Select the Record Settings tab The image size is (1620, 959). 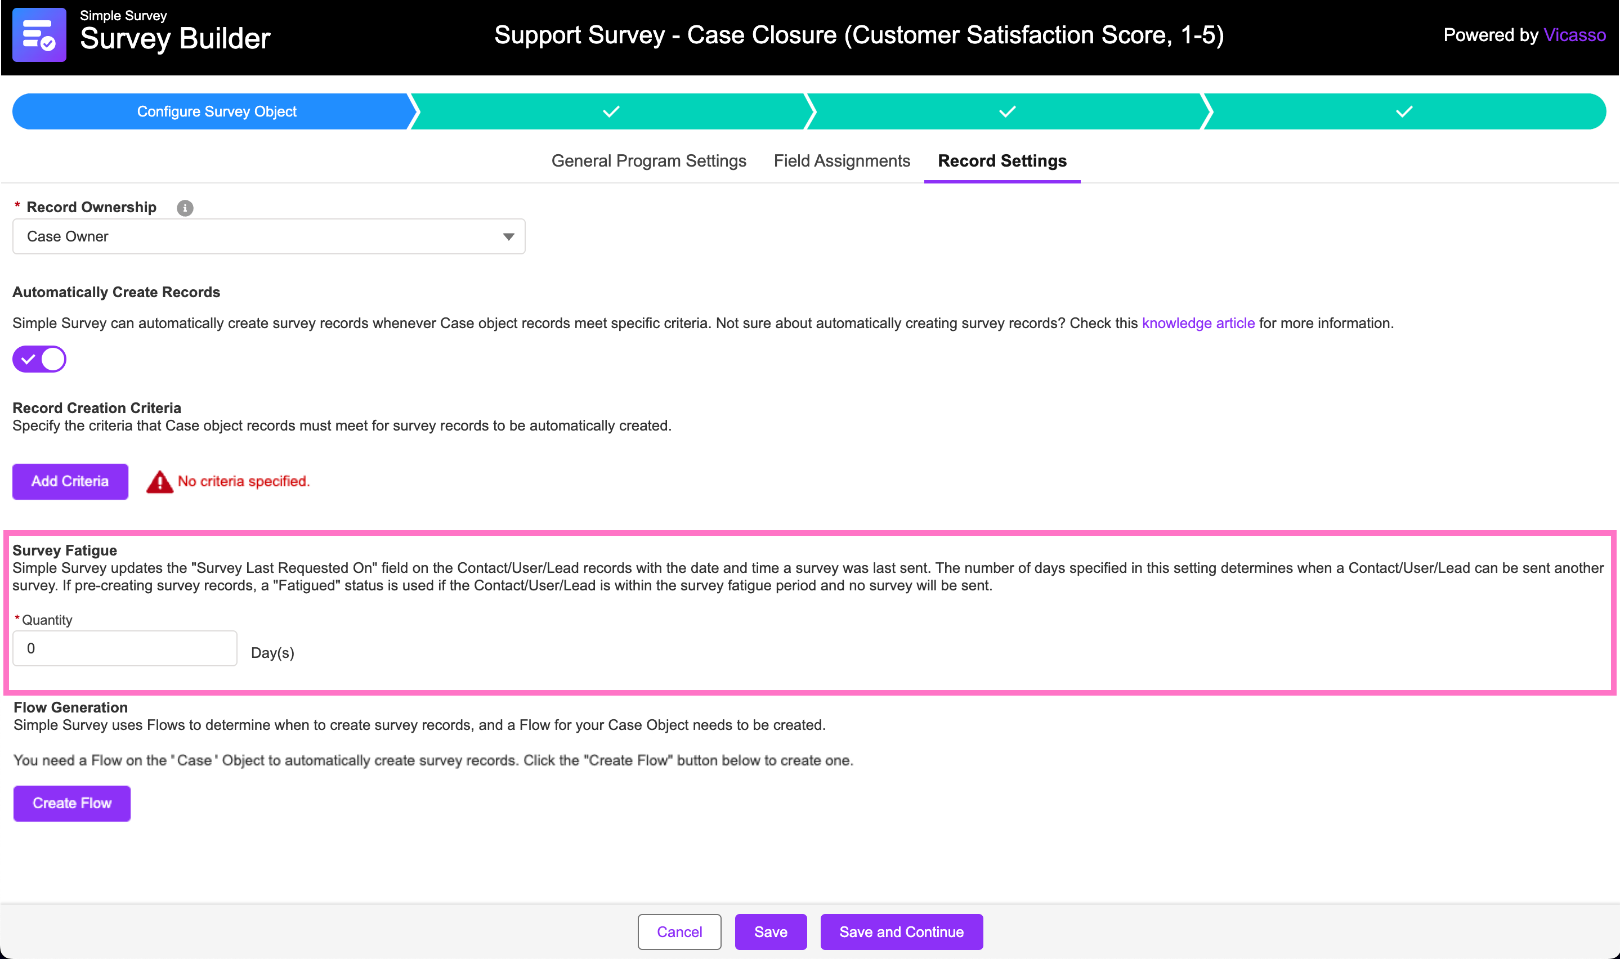(1003, 161)
